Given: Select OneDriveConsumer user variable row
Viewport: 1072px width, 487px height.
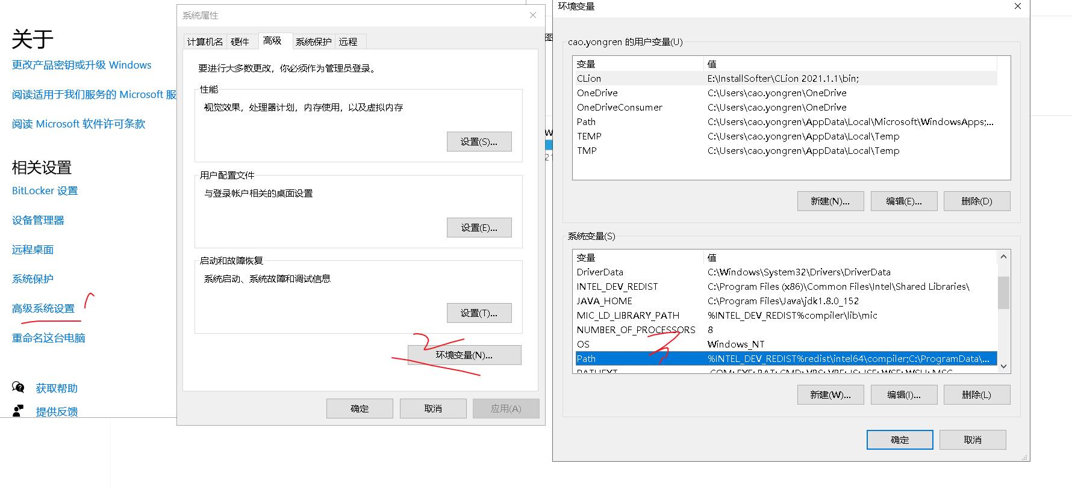Looking at the screenshot, I should click(x=785, y=107).
